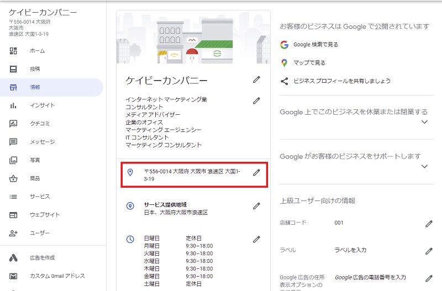Screen dimensions: 442x291
Task: Click 広告を作成 link
Action: (x=43, y=258)
